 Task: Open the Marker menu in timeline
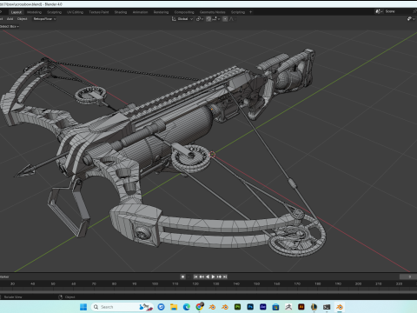[x=4, y=276]
